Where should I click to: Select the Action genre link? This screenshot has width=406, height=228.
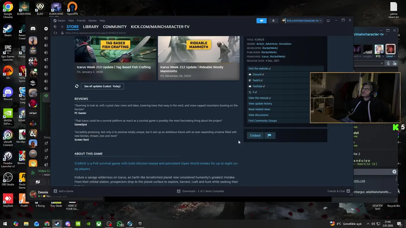[x=260, y=44]
